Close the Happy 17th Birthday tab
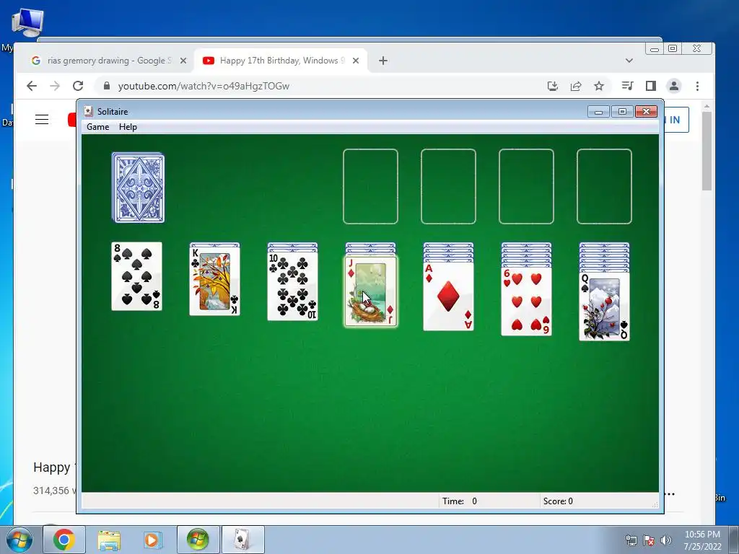This screenshot has height=554, width=739. click(356, 61)
